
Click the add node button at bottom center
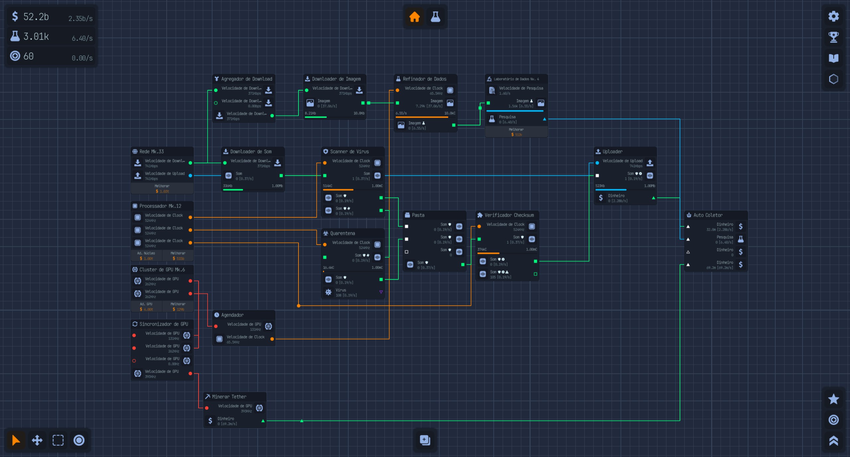pyautogui.click(x=425, y=440)
